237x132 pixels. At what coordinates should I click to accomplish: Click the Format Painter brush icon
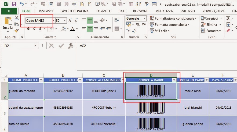pyautogui.click(x=17, y=31)
